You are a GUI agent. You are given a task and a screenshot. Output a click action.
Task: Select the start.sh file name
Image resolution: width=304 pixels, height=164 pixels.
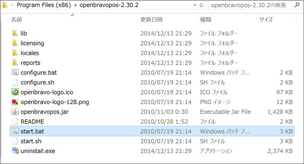coord(31,141)
